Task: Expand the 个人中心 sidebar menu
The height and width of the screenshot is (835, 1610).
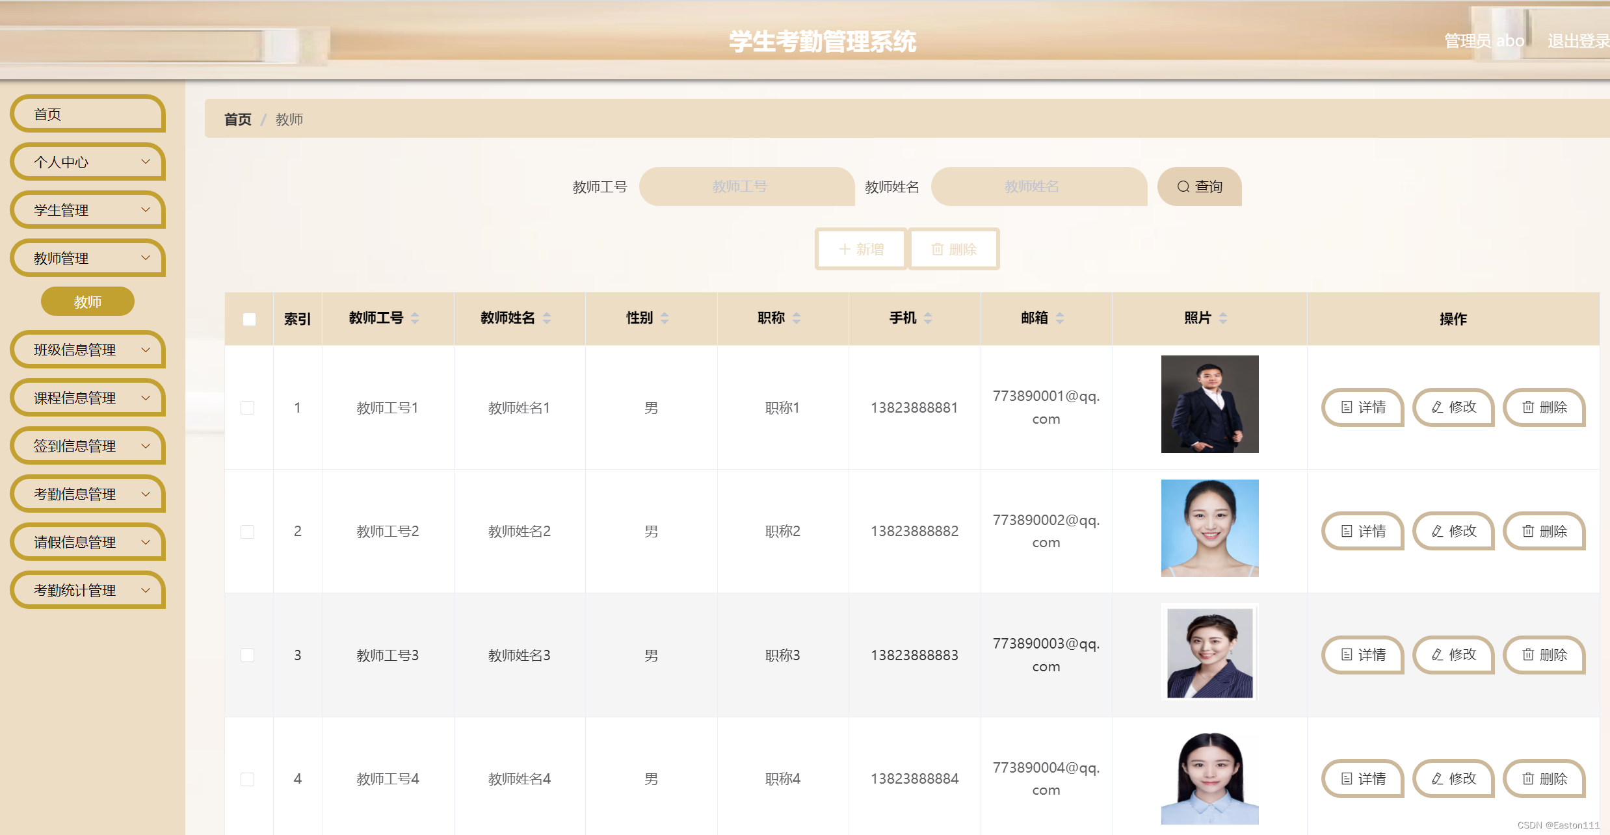Action: [x=88, y=162]
